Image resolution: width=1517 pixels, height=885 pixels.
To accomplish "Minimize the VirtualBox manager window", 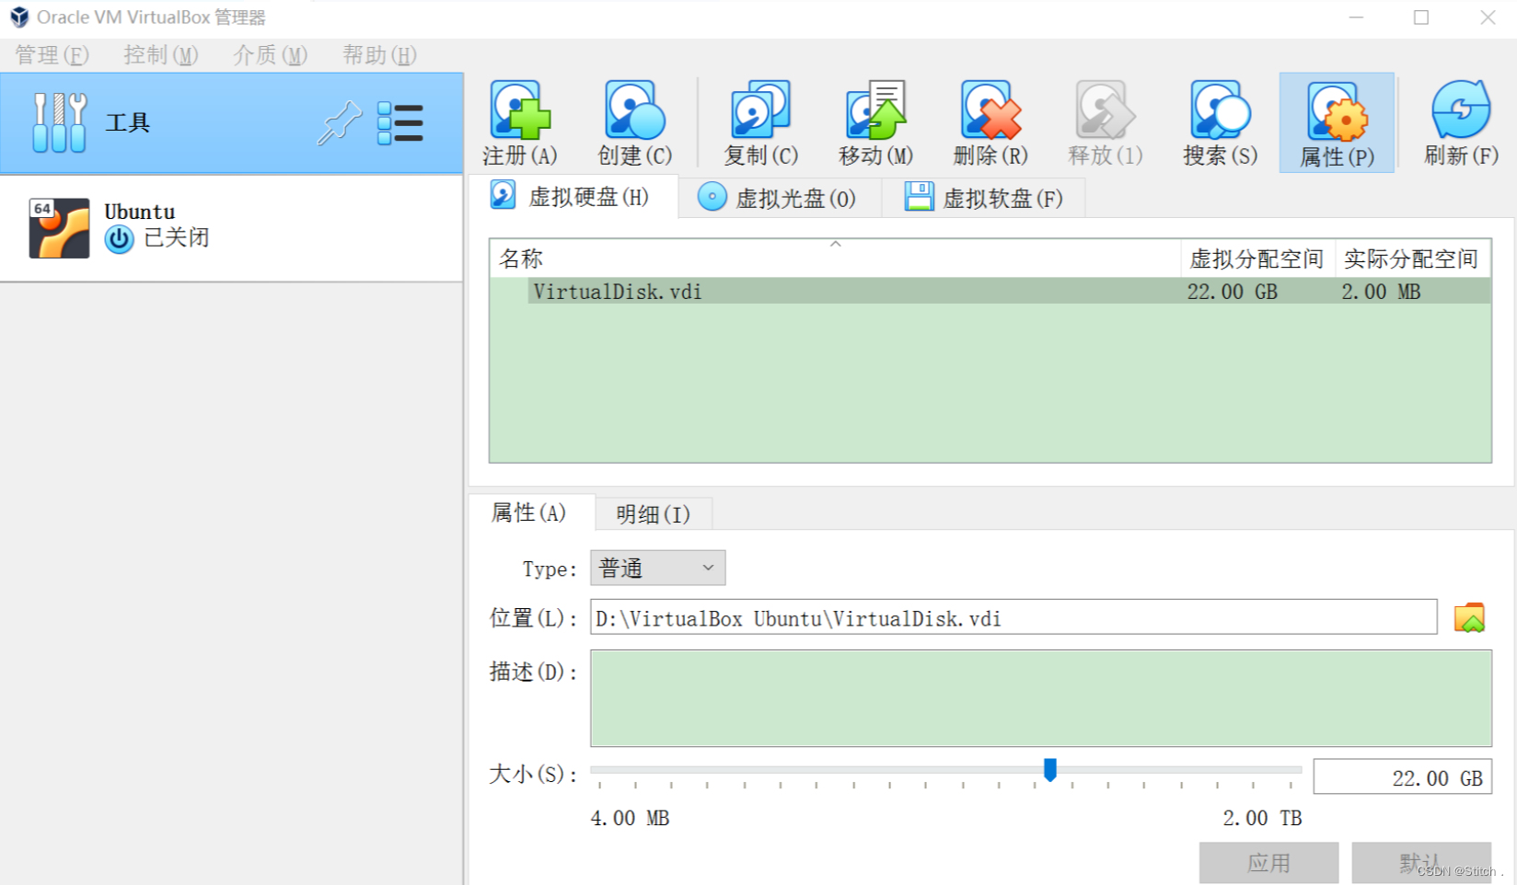I will coord(1356,17).
